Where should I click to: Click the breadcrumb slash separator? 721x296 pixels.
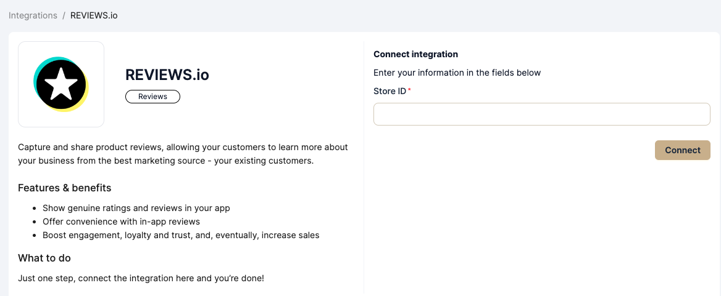[x=64, y=15]
